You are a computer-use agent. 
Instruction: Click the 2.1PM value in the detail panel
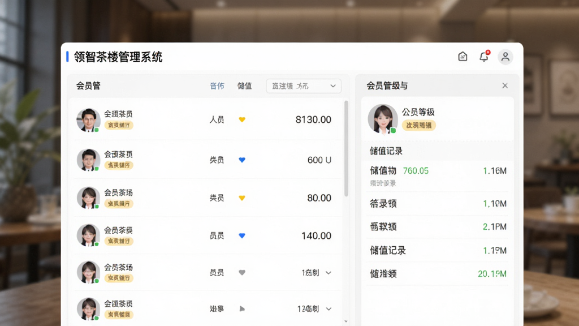[495, 226]
